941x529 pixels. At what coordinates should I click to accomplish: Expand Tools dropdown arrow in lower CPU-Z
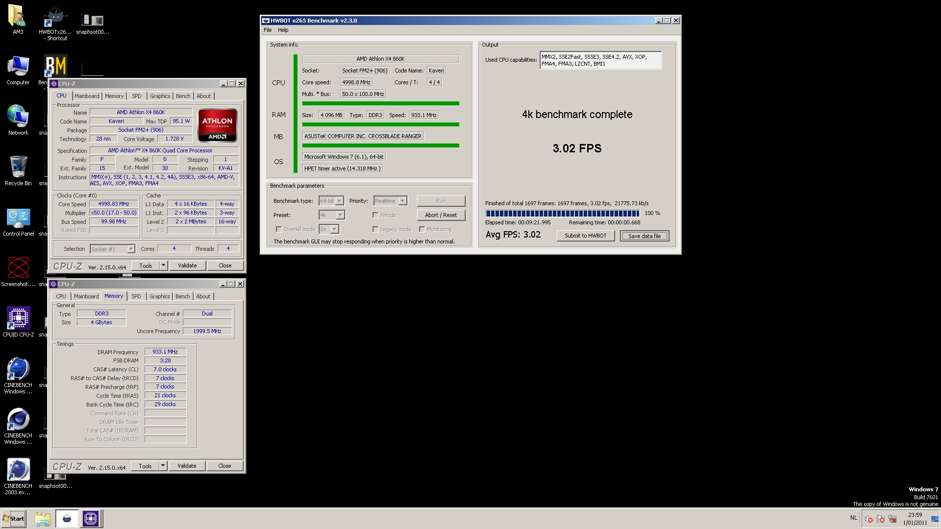click(x=163, y=466)
